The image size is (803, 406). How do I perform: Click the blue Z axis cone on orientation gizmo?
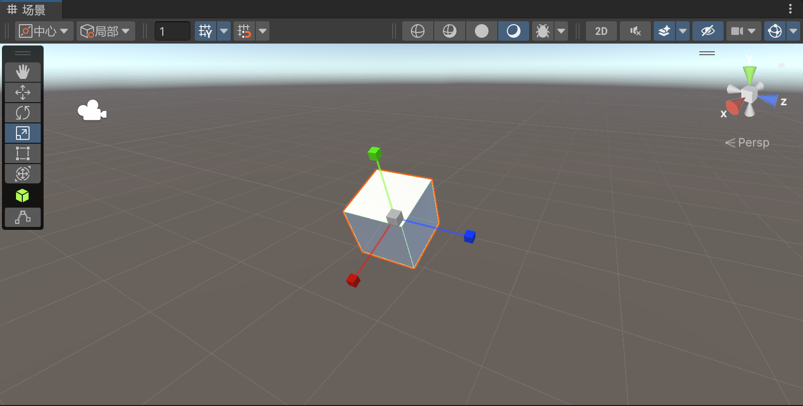tap(768, 99)
